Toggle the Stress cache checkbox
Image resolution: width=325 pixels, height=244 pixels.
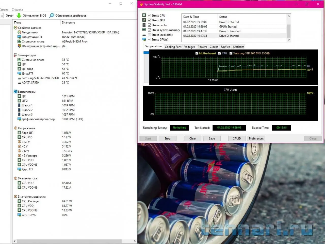point(149,25)
